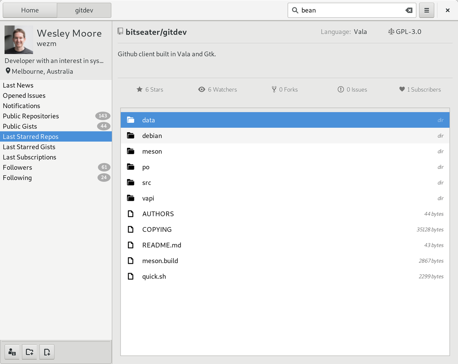Click the search magnifier icon
Screen dimensions: 458x364
pyautogui.click(x=295, y=10)
